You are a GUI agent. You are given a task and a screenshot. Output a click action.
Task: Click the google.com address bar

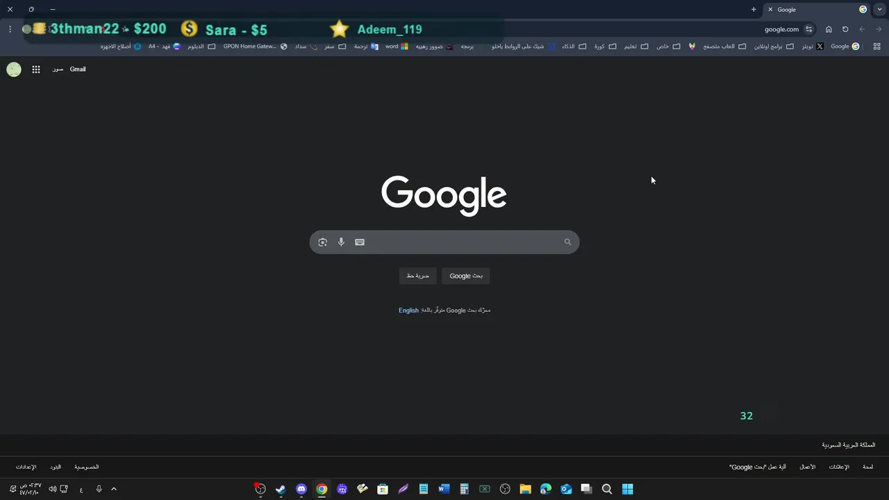tap(782, 29)
